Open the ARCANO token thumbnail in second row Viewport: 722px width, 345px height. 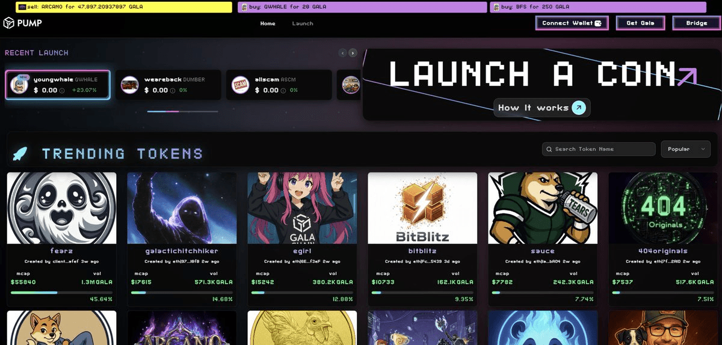point(182,328)
